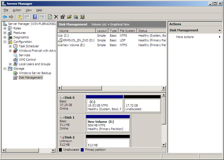
Task: Select the (C:) 19.53 GB NTFS partition block
Action: (x=104, y=103)
